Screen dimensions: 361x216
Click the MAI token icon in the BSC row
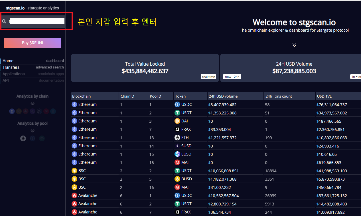click(x=177, y=187)
